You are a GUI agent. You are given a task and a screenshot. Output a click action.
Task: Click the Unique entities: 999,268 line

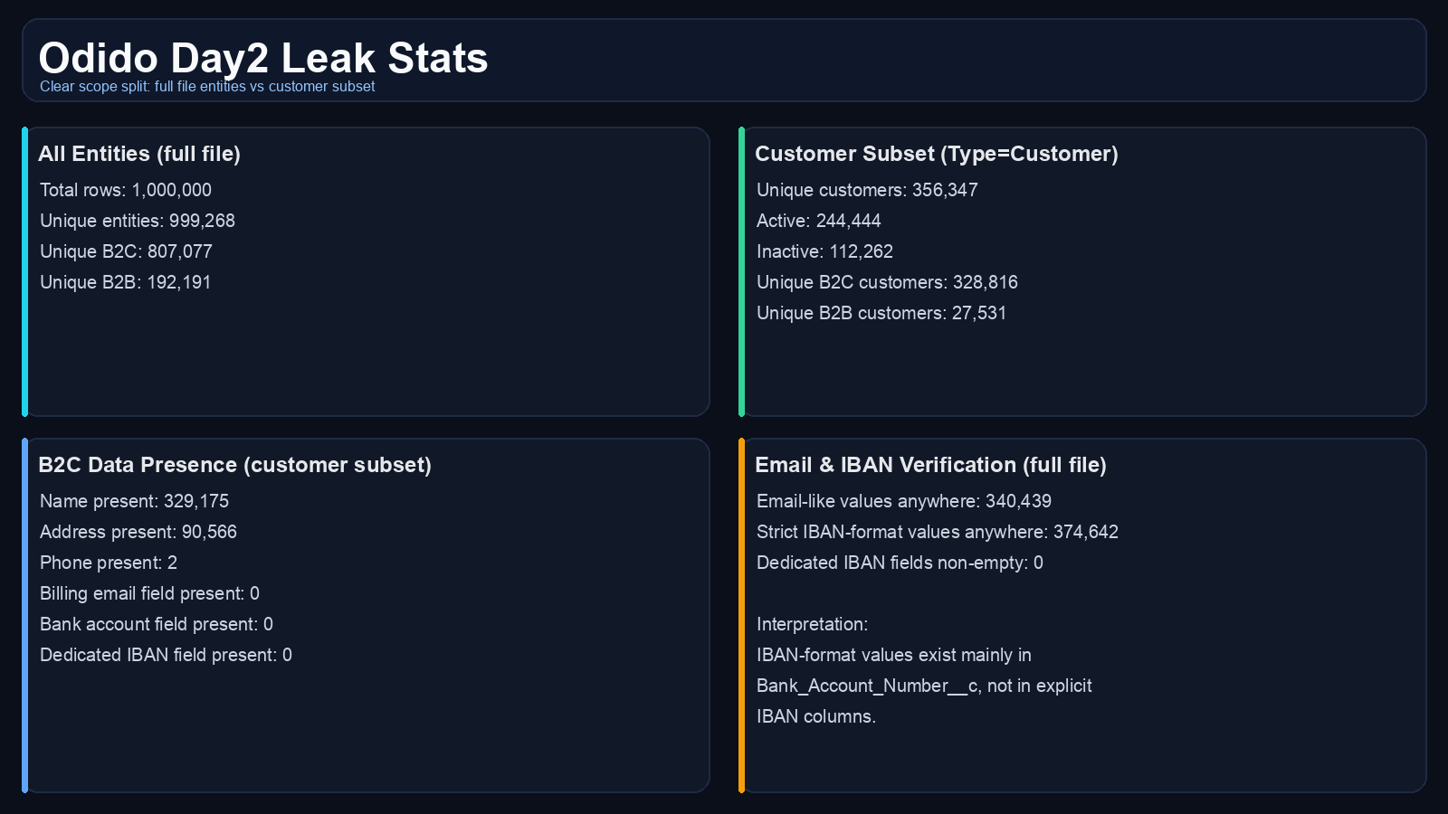(x=138, y=221)
